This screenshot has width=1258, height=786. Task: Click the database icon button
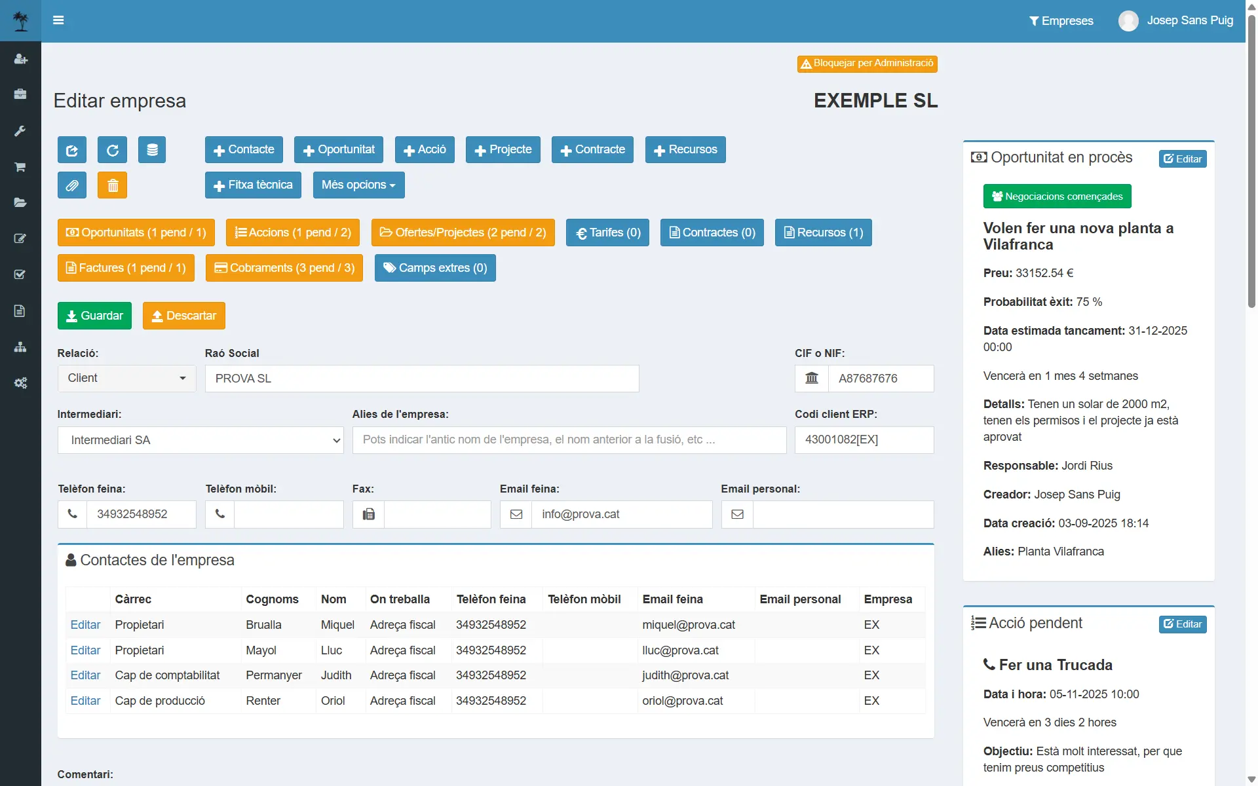pyautogui.click(x=152, y=149)
